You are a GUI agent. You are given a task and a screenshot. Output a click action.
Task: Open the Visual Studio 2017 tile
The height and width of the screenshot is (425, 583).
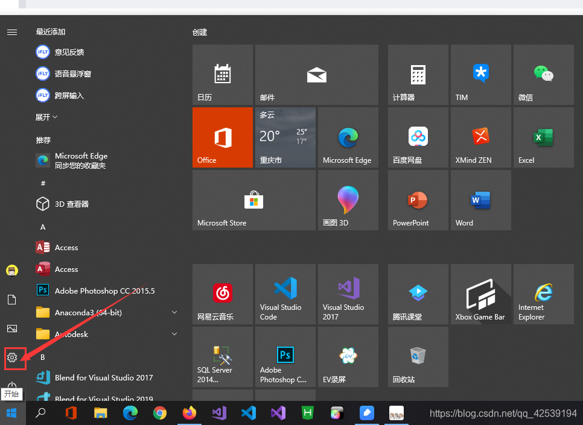348,294
